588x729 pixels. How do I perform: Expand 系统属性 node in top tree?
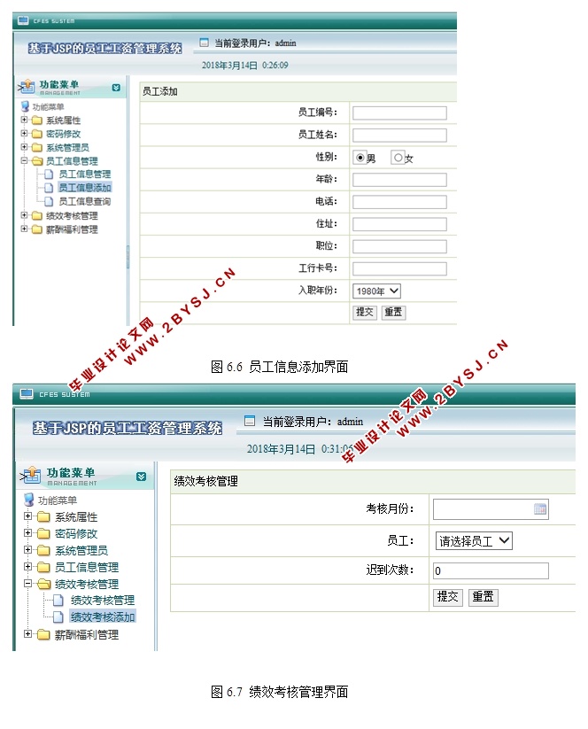[x=24, y=120]
